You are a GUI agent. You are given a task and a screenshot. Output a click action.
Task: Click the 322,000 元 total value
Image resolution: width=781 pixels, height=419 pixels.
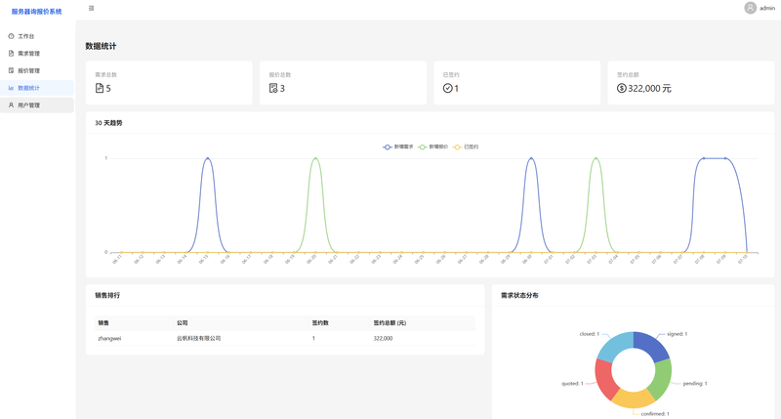649,88
